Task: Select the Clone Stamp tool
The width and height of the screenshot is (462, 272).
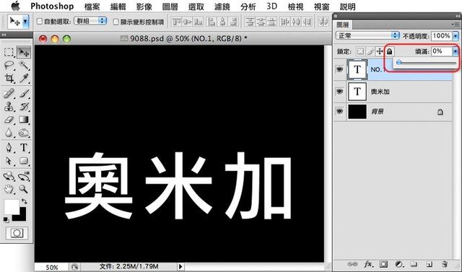Action: pos(9,107)
